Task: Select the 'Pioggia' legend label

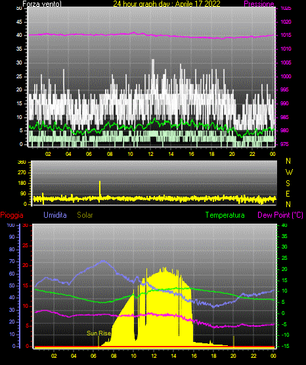Action: coord(12,215)
